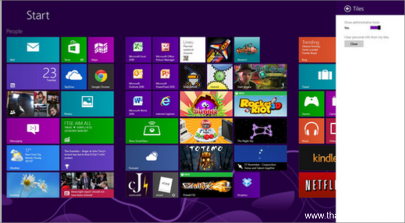Launch Google Chrome from its tile
Viewport: 405px width, 223px height.
pyautogui.click(x=100, y=76)
